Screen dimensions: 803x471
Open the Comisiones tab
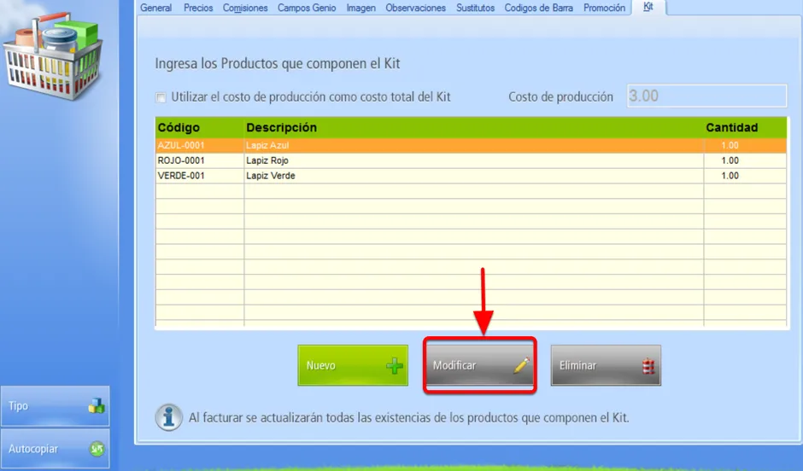click(245, 8)
